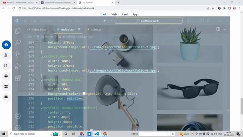
Task: Select the index.css editor tab
Action: pyautogui.click(x=67, y=29)
